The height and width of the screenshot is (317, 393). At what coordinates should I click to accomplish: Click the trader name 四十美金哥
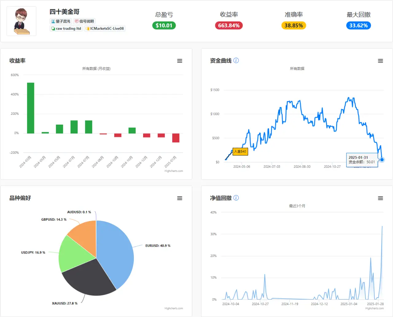64,12
